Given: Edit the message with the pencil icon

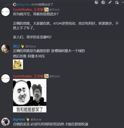Looking at the screenshot, I should (110, 2).
